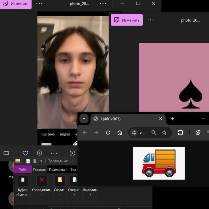Maximize the selfie Photos window
This screenshot has height=209, width=209.
point(138,4)
